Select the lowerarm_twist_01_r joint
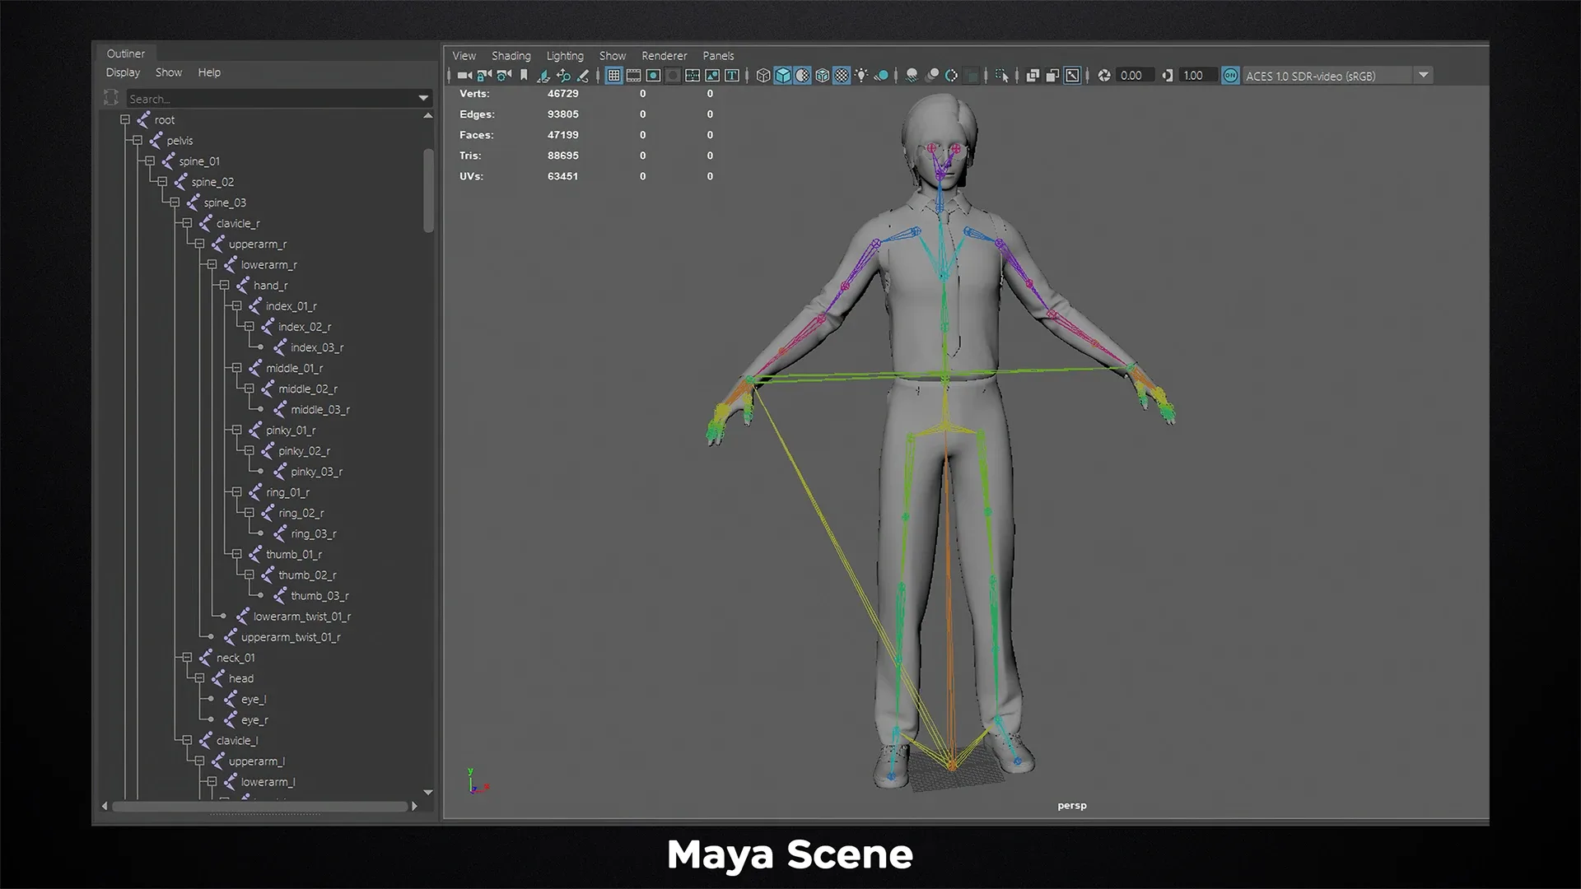The width and height of the screenshot is (1581, 889). pyautogui.click(x=301, y=617)
